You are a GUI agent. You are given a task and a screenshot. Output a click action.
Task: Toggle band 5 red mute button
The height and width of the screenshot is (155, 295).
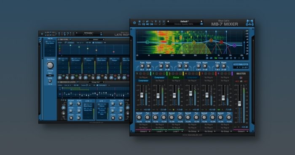[x=209, y=74]
